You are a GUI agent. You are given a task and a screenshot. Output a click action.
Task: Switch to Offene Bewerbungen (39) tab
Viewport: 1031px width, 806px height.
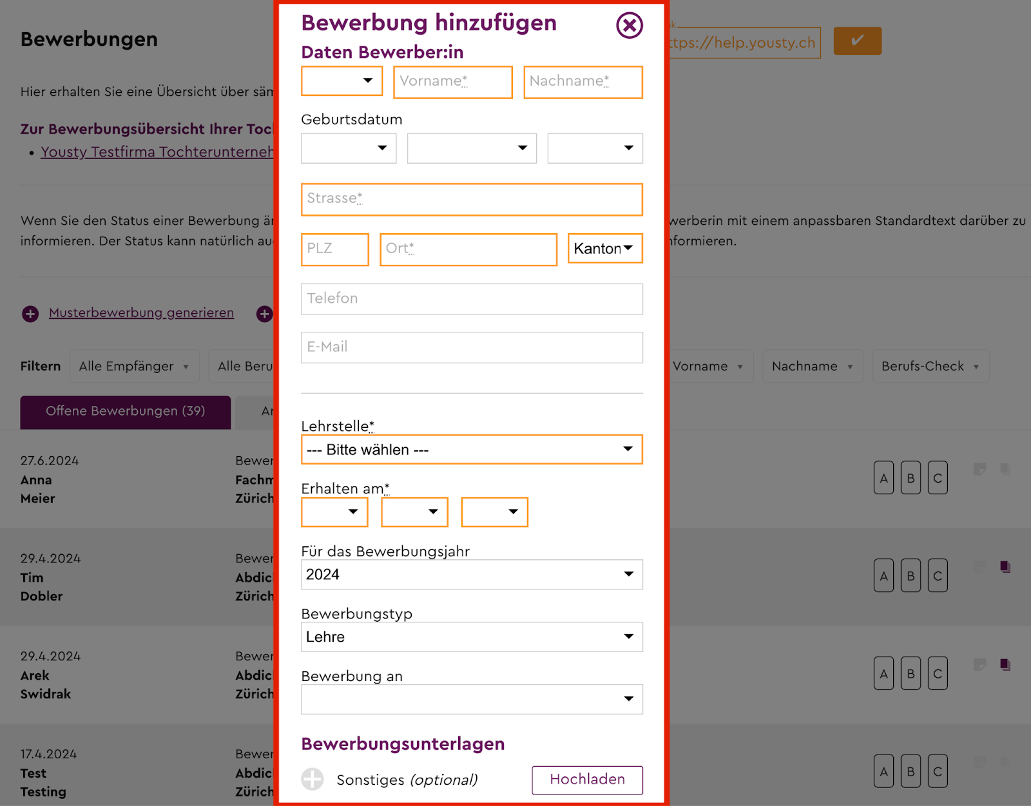(126, 412)
